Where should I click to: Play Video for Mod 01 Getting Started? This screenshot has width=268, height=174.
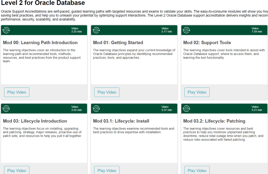tap(107, 92)
